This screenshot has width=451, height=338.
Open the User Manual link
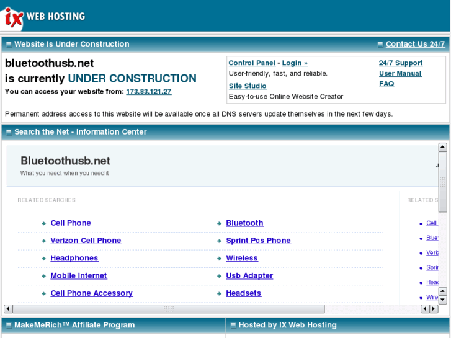pyautogui.click(x=400, y=73)
